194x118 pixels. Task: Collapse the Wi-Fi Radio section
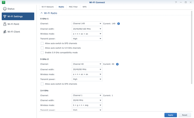[42, 13]
